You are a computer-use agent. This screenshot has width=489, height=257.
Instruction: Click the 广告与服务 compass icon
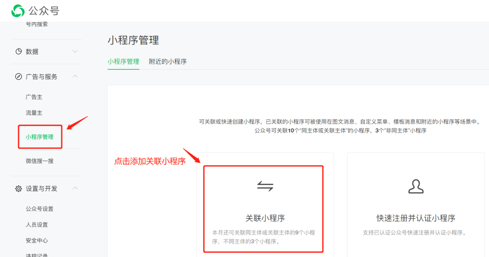19,76
